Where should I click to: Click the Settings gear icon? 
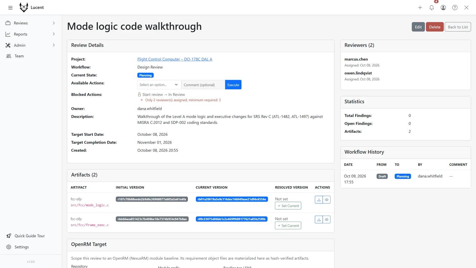tap(9, 247)
